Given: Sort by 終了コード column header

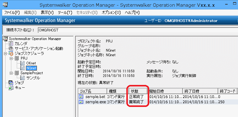Looking at the screenshot, I should point(227,91).
